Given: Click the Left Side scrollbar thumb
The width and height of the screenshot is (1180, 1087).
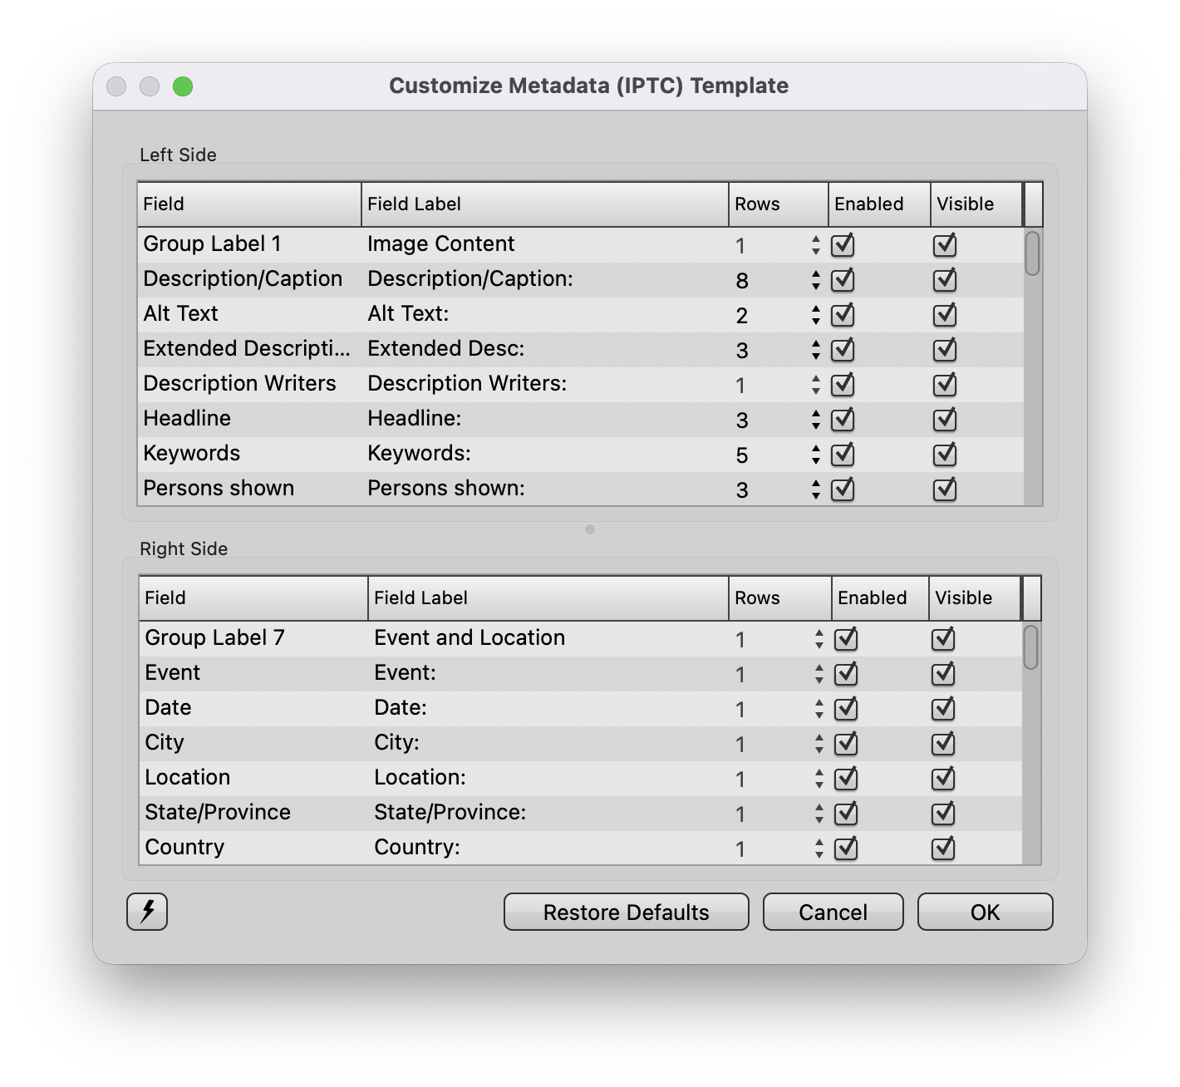Looking at the screenshot, I should 1032,253.
